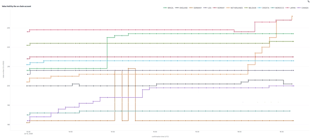
Task: Click the 13:30 x-axis tick label
Action: pyautogui.click(x=28, y=132)
